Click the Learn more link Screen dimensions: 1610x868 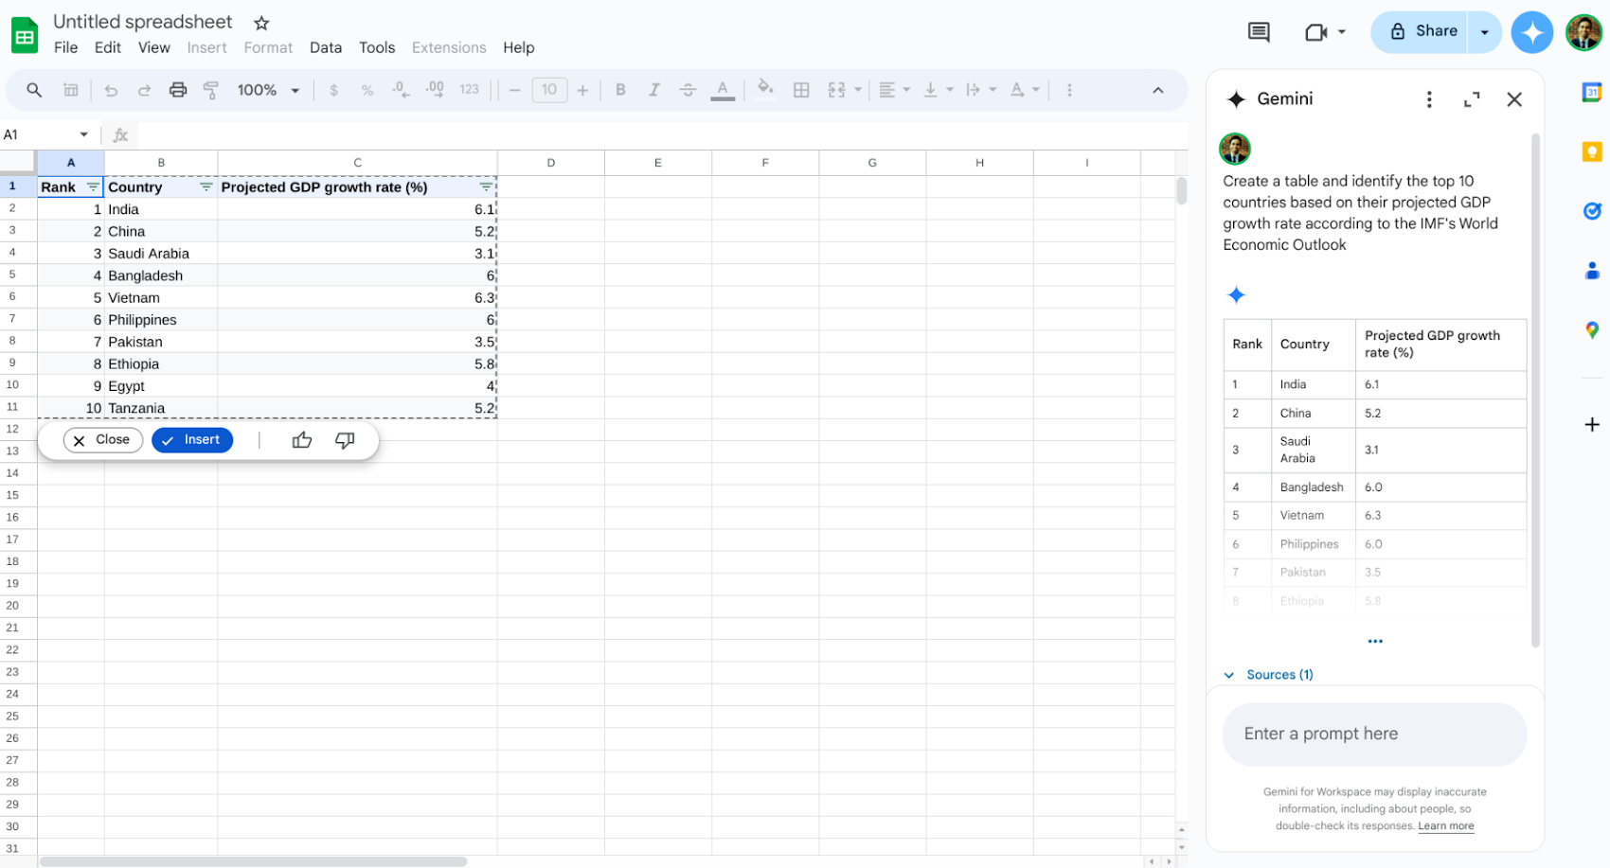(x=1445, y=826)
